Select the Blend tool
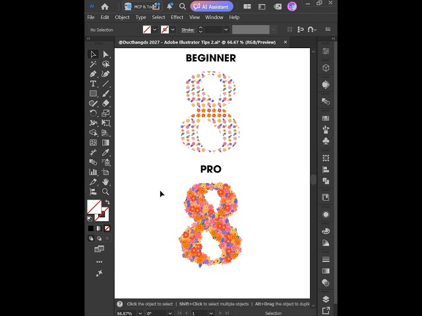The image size is (422, 316). click(x=93, y=162)
